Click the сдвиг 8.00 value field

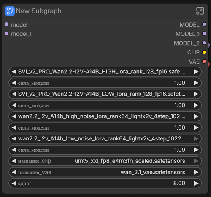[105, 183]
